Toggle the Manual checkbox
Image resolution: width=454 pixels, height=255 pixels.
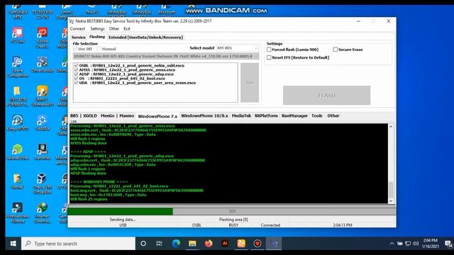pyautogui.click(x=99, y=49)
